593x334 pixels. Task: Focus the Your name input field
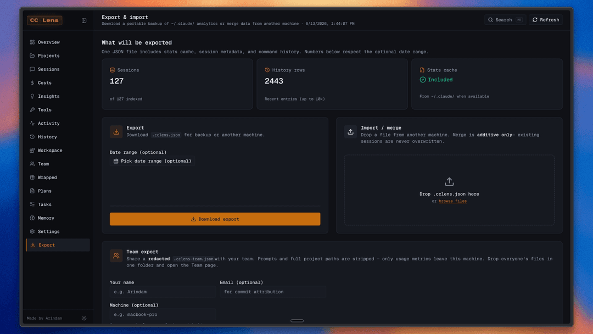(163, 292)
